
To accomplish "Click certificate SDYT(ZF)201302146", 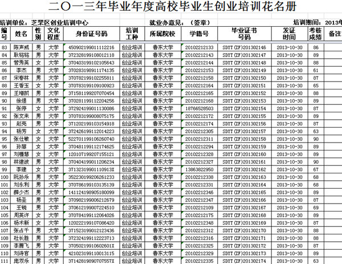I will (245, 47).
